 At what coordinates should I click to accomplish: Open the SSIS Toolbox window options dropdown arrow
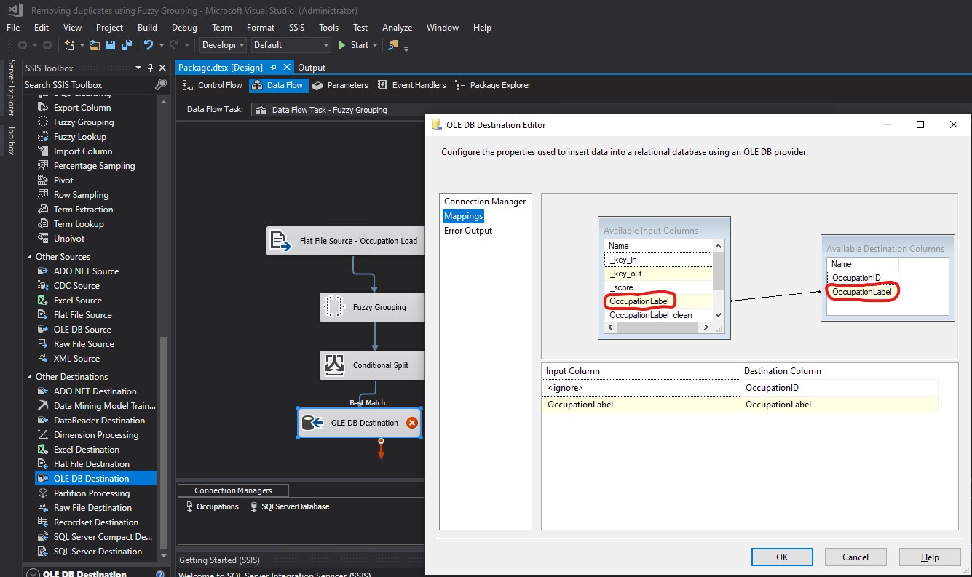(x=138, y=68)
